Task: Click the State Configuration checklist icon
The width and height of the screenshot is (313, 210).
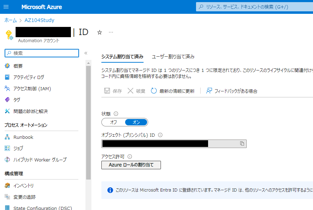Action: (7, 208)
